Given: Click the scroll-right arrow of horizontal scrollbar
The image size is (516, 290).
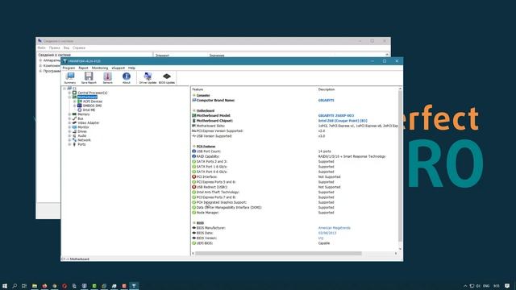Looking at the screenshot, I should pos(396,253).
